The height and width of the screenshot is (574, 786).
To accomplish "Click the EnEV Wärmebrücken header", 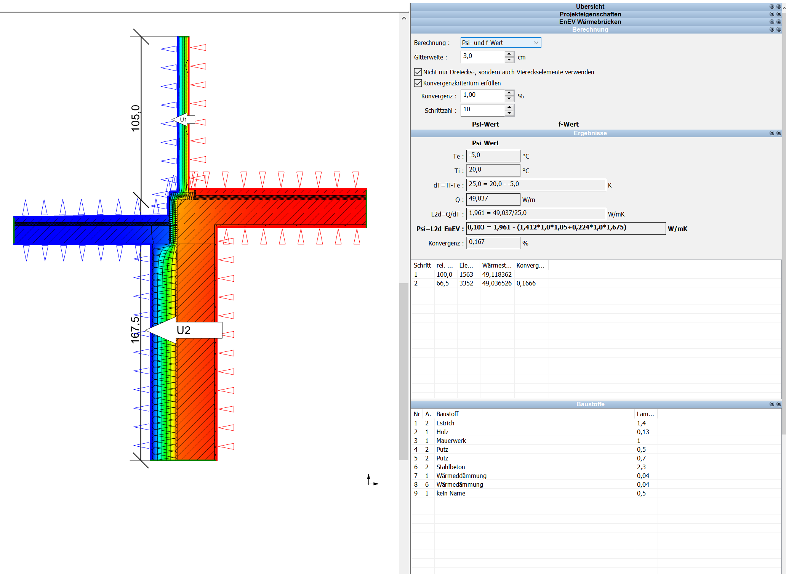I will 590,22.
